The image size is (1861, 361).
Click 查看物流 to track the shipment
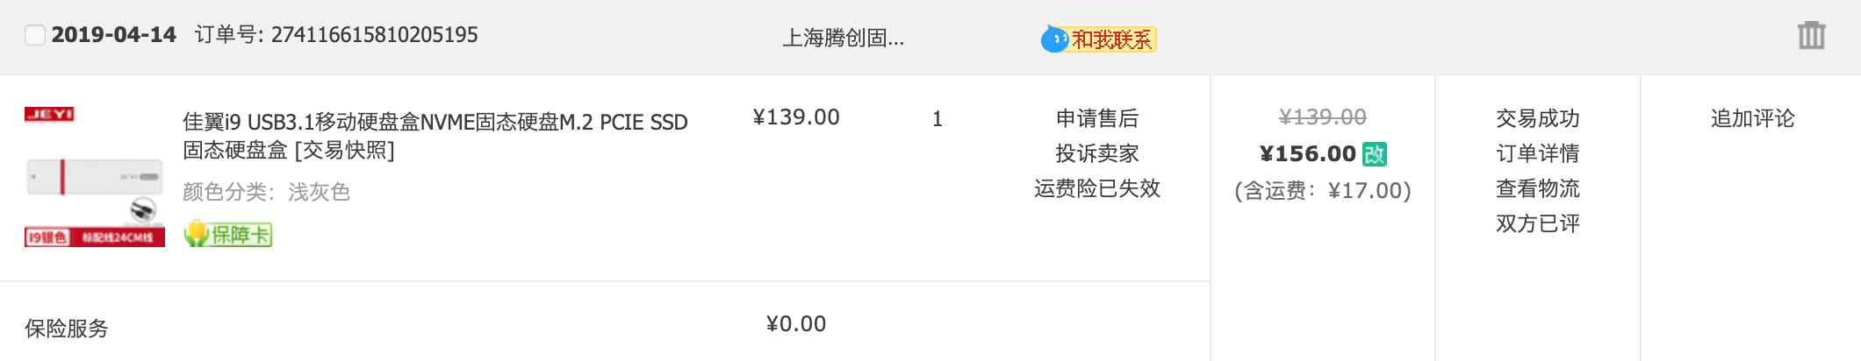[x=1538, y=188]
